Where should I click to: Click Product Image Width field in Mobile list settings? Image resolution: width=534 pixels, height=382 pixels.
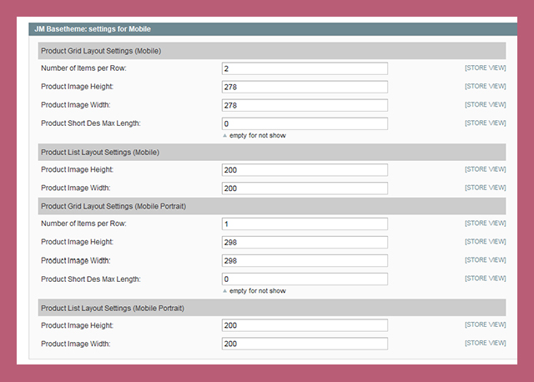[305, 188]
